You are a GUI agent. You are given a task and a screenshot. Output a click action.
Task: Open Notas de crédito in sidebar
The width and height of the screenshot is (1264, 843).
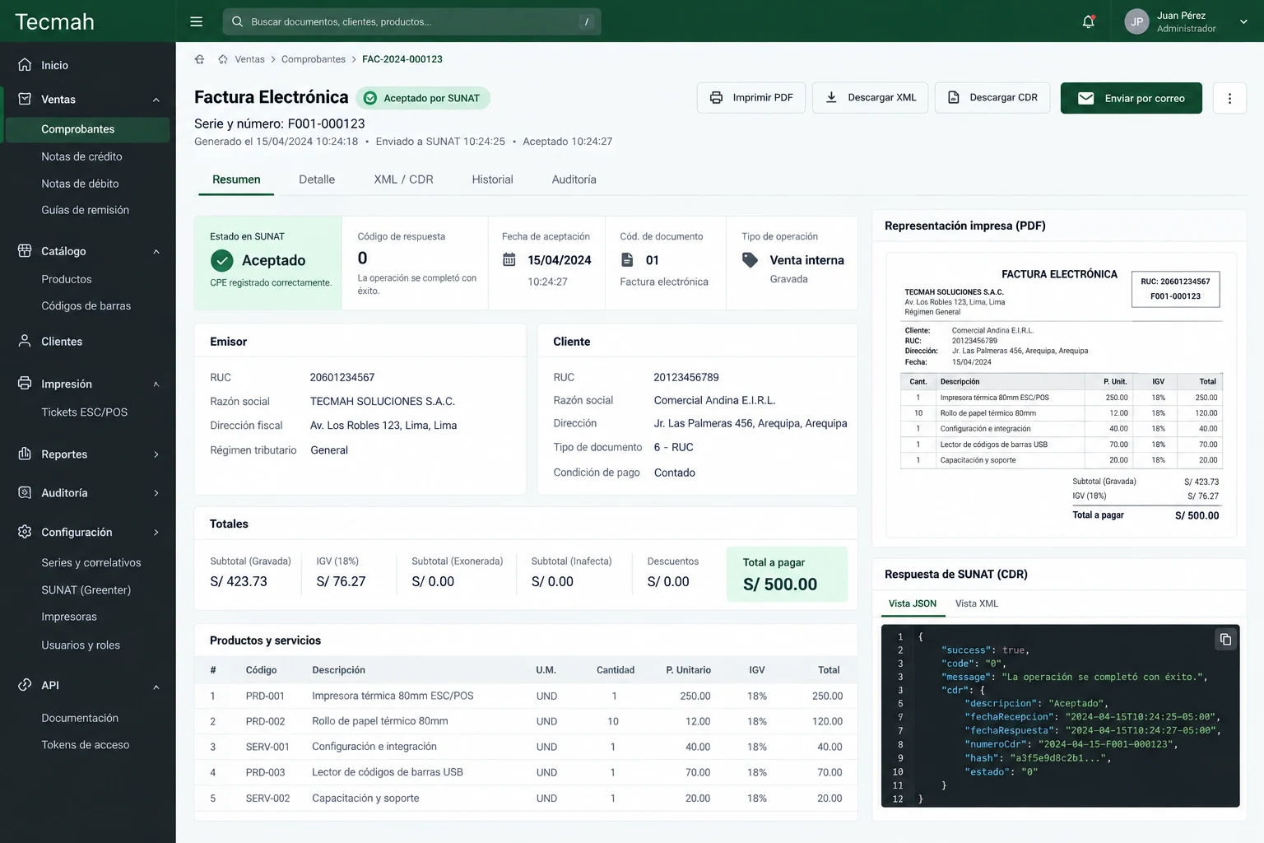click(x=81, y=156)
